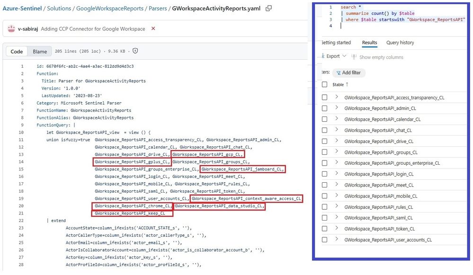Switch to the Code view tab
473x275 pixels.
17,52
